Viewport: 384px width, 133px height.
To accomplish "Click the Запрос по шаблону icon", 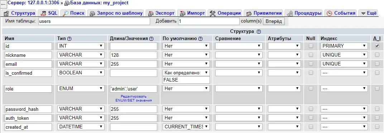I will 92,14.
